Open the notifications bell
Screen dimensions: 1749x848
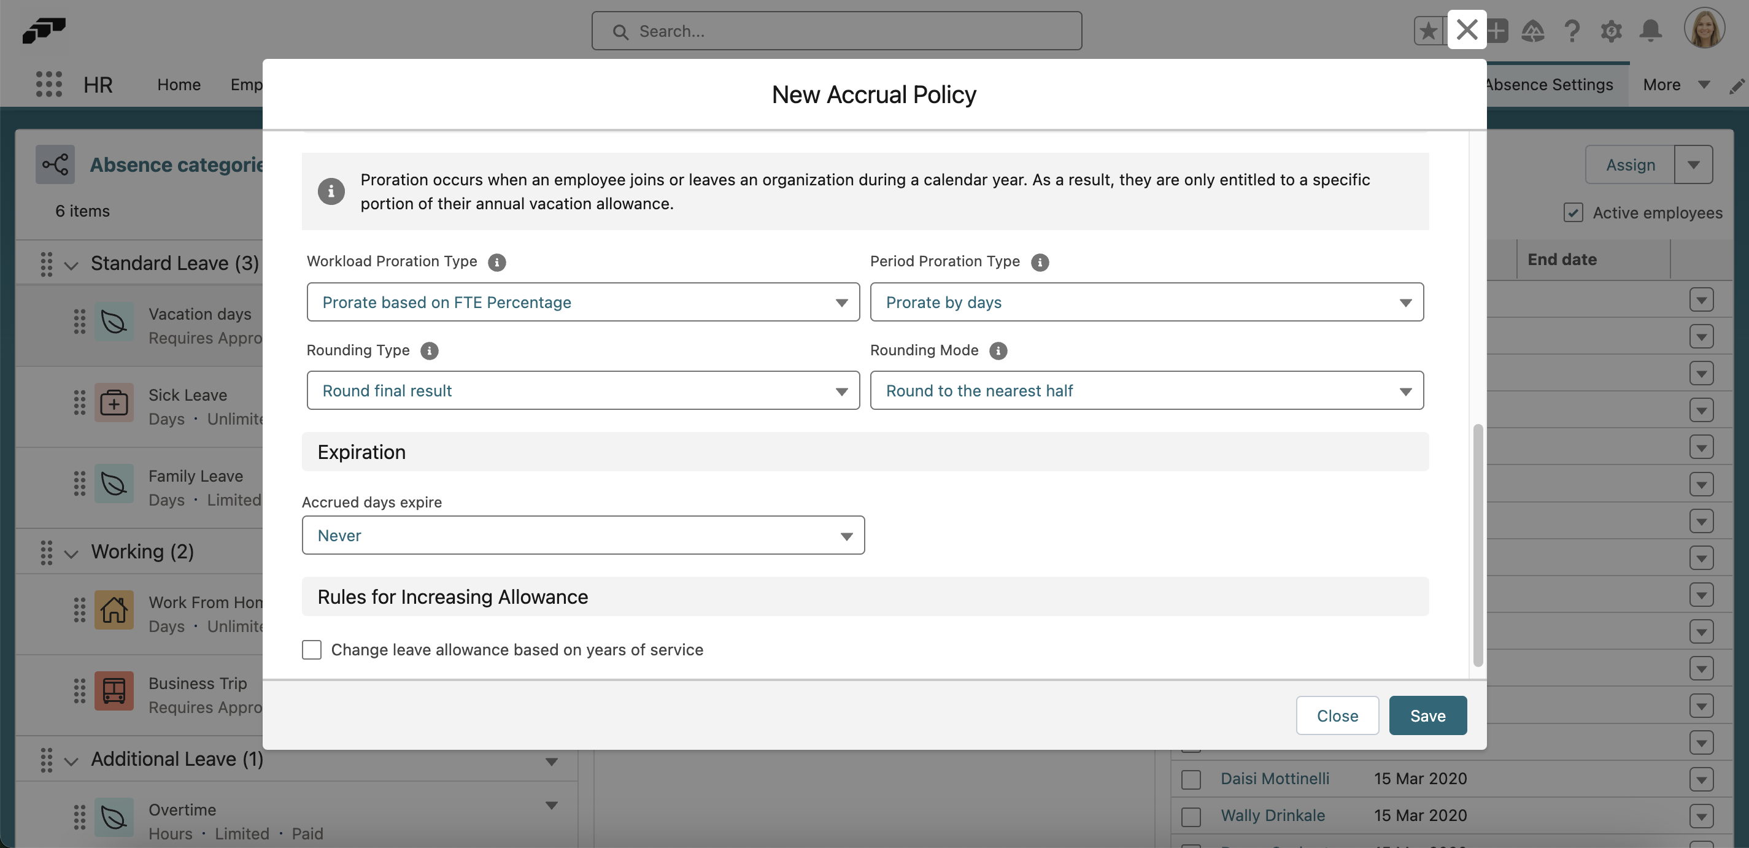[x=1651, y=31]
